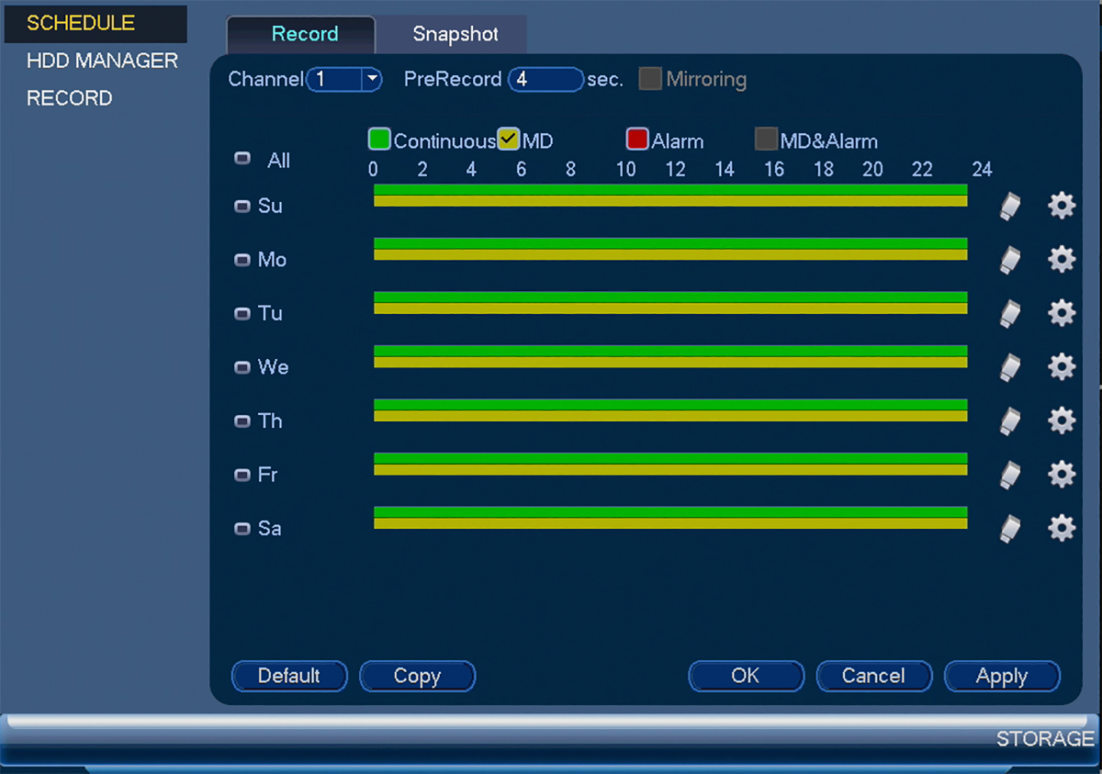Open gear settings for Sunday row
This screenshot has width=1102, height=774.
[1062, 206]
